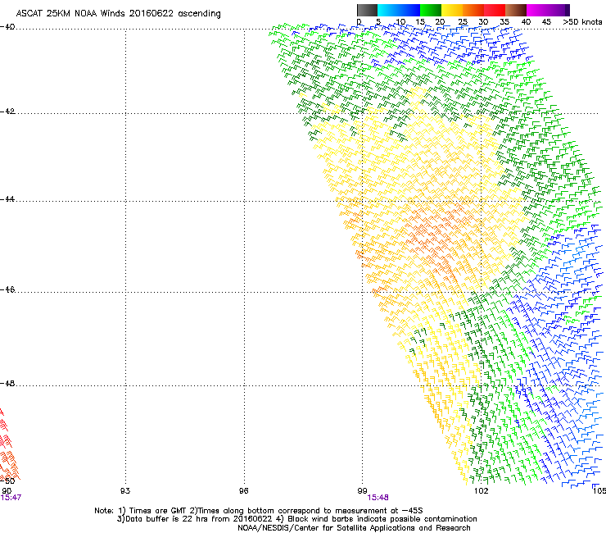Click the latitude label -48
This screenshot has height=533, width=606.
tap(7, 383)
